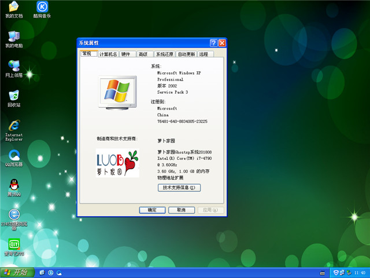Click the 技术支持信息 button

coord(179,188)
